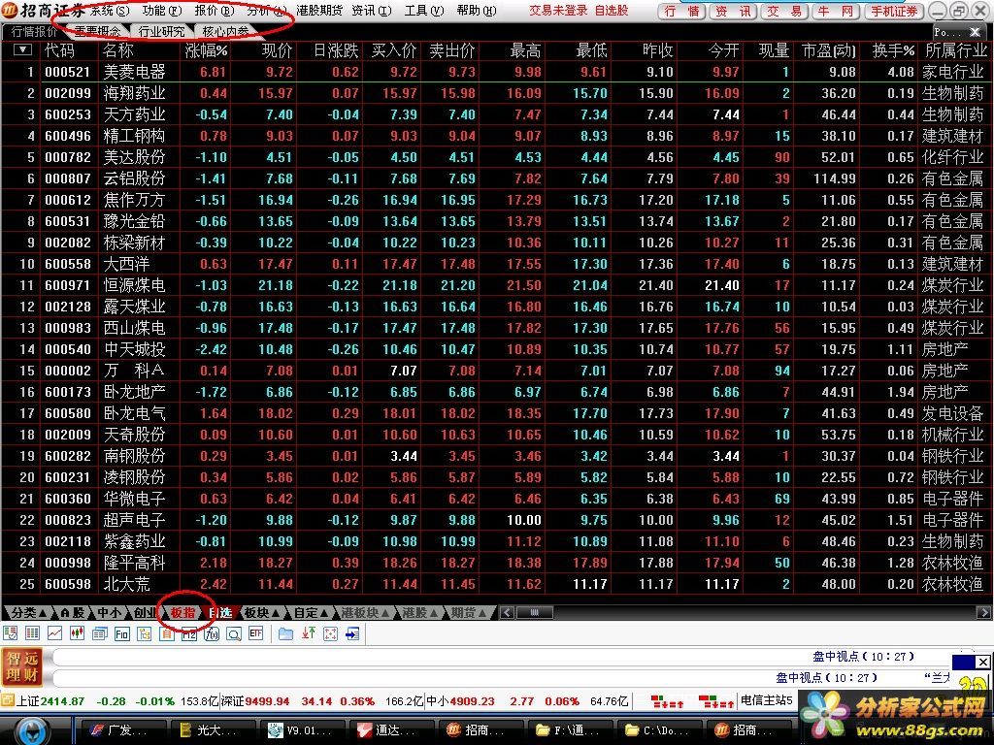Viewport: 994px width, 745px height.
Task: Select the 中小 bottom tab
Action: [109, 613]
